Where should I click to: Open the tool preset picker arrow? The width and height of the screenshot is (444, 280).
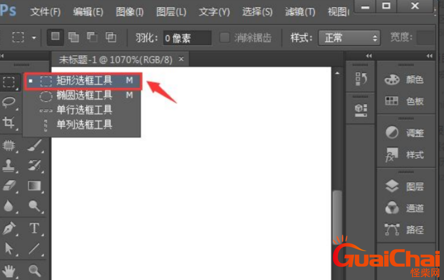34,38
